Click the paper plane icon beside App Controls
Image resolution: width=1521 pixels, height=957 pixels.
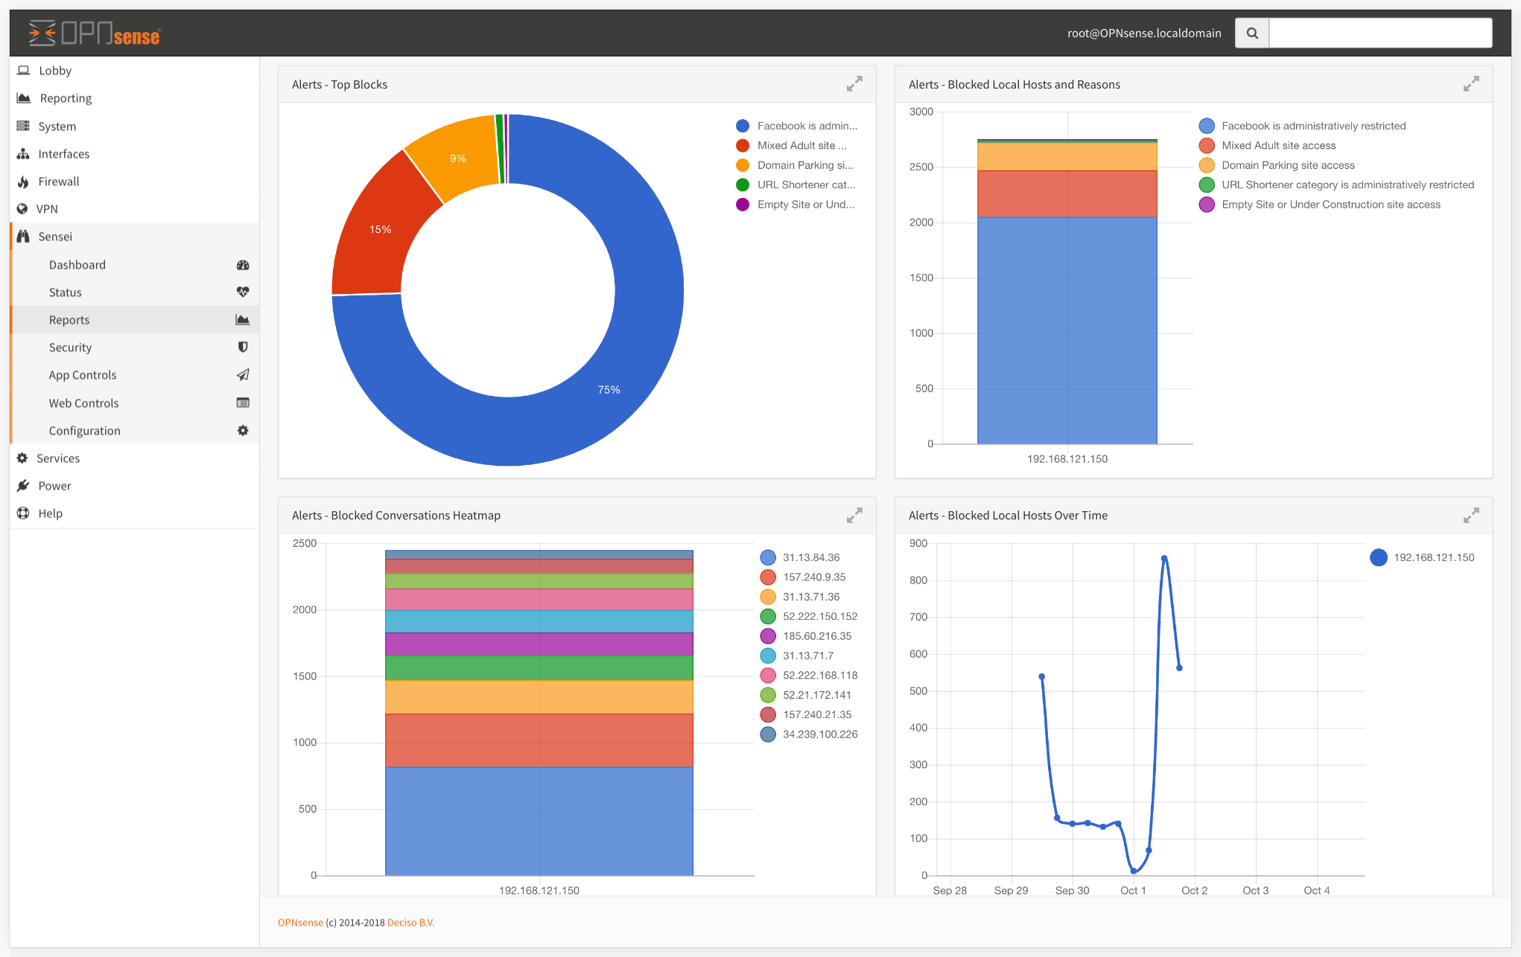(243, 374)
